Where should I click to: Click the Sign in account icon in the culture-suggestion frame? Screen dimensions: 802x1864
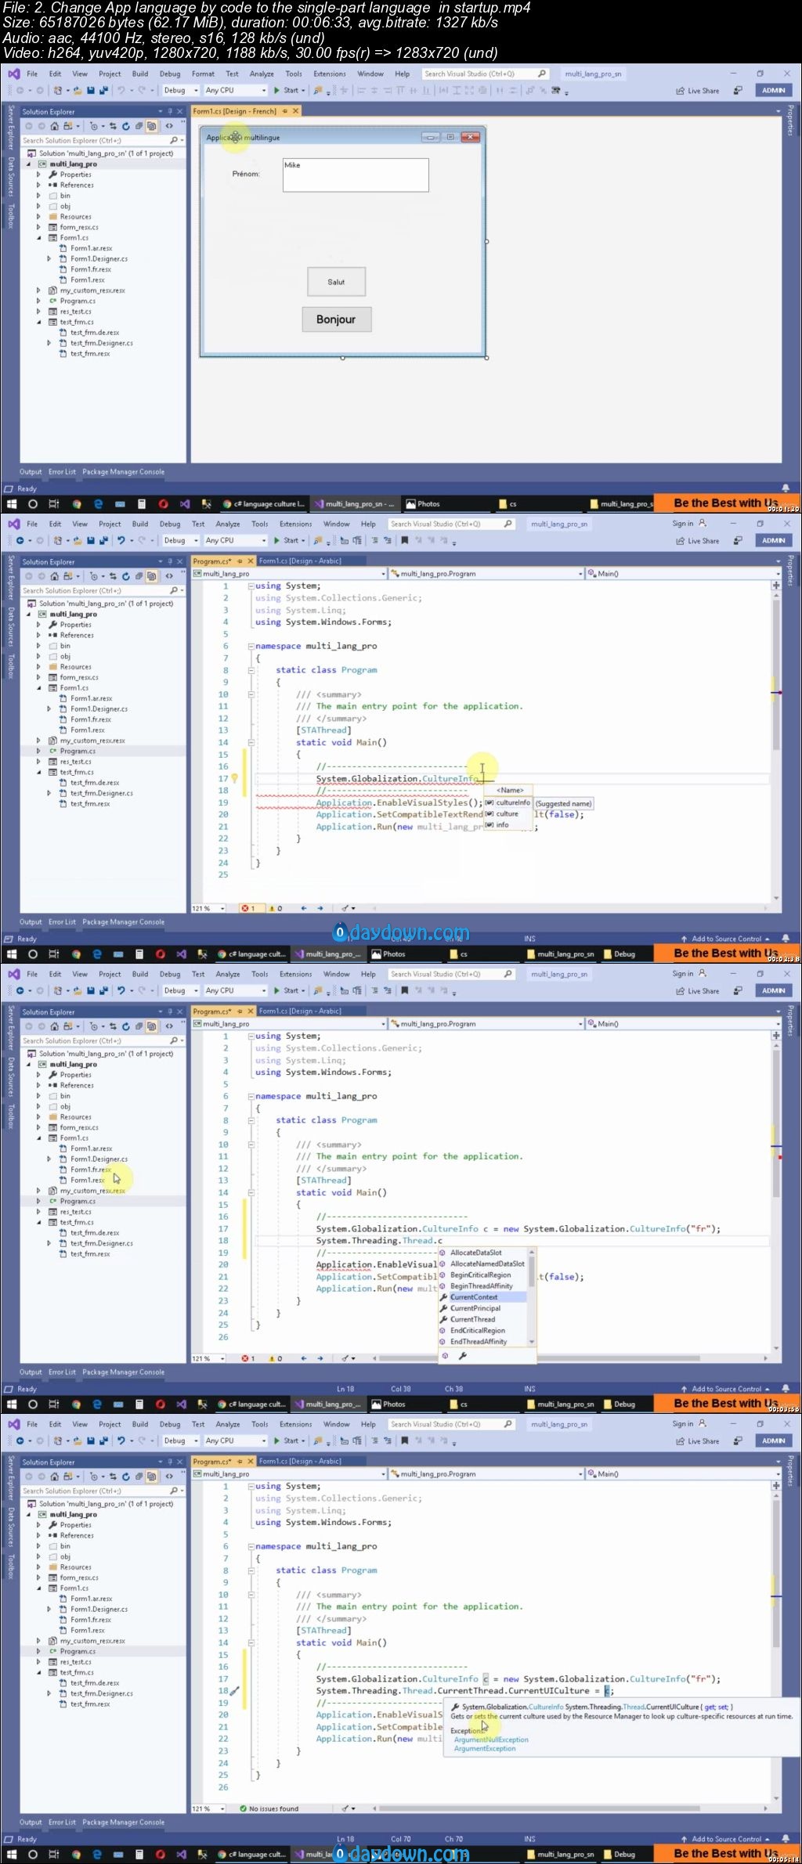click(702, 524)
